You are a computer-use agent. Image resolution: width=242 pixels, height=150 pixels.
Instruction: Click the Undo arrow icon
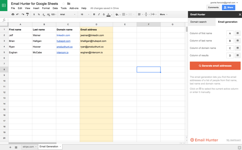pos(18,14)
